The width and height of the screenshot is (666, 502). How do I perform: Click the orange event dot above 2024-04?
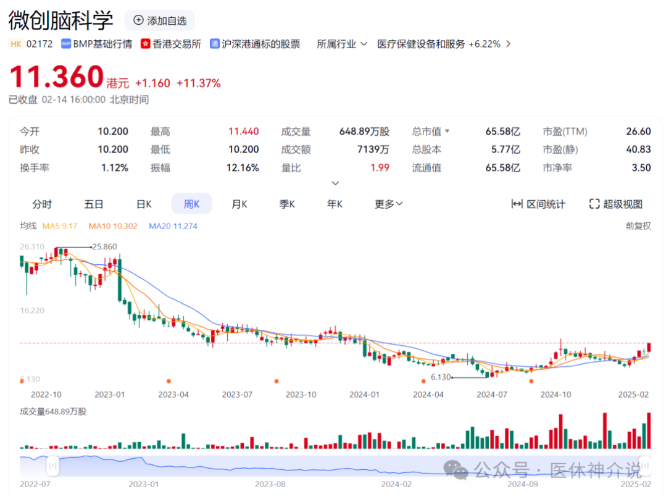[423, 381]
